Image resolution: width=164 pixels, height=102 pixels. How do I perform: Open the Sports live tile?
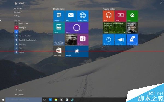[132, 28]
